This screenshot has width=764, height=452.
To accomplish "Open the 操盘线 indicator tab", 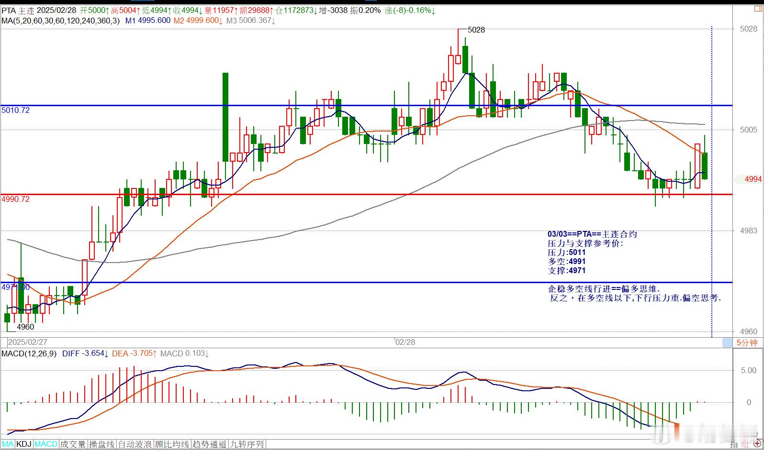I will tap(102, 444).
